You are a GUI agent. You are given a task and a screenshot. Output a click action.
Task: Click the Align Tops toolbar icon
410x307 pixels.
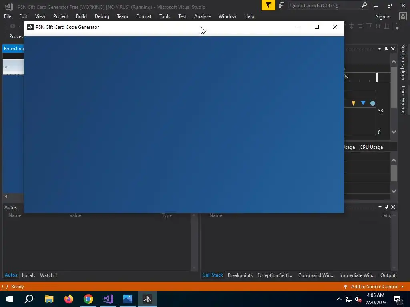[x=369, y=26]
